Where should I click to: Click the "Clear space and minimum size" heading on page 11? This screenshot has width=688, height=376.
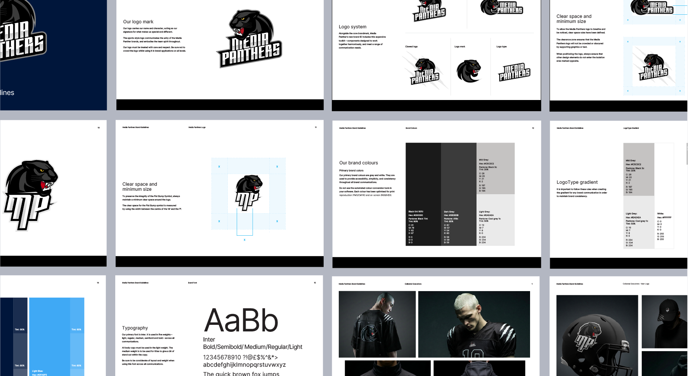140,186
